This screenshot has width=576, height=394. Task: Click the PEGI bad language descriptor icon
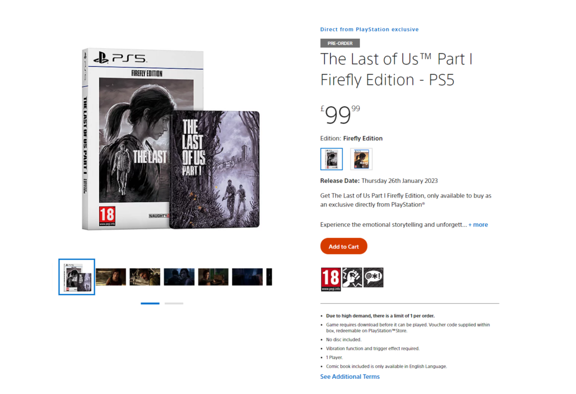coord(373,277)
